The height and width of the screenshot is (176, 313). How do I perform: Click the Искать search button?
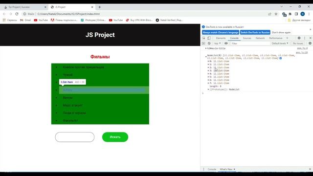[115, 137]
